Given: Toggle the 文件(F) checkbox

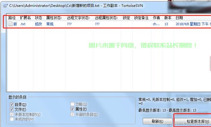Looking at the screenshot, I should pos(12,109).
